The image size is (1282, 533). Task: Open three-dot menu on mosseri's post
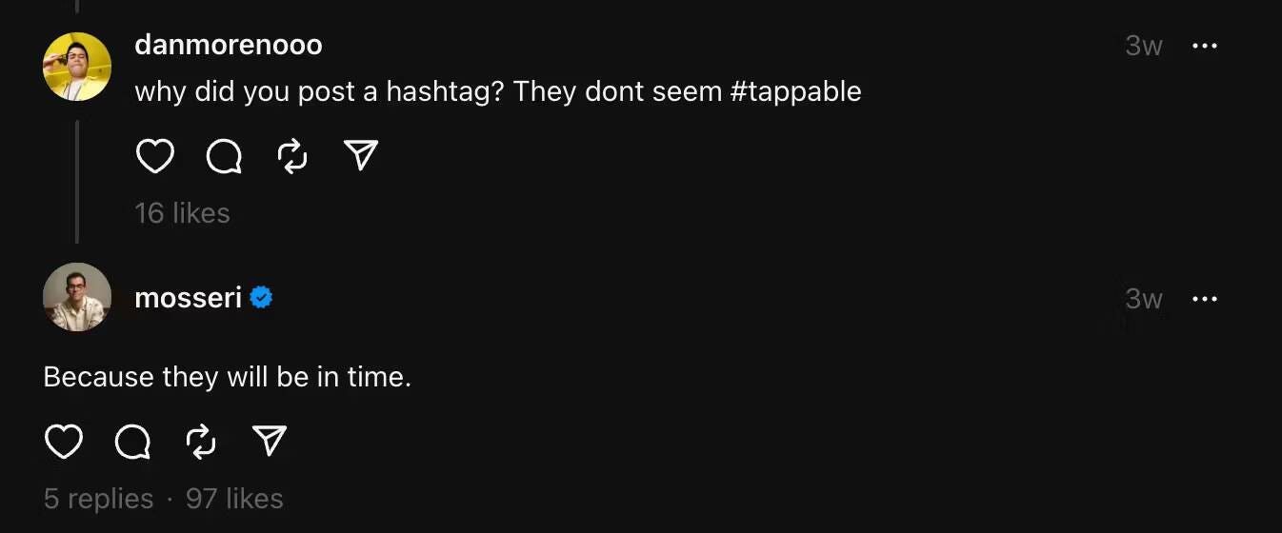tap(1205, 299)
